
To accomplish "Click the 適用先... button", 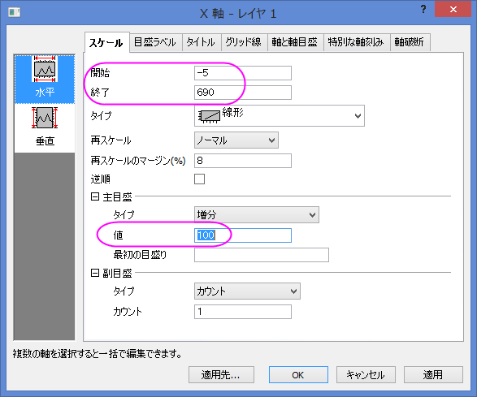I will coord(221,375).
